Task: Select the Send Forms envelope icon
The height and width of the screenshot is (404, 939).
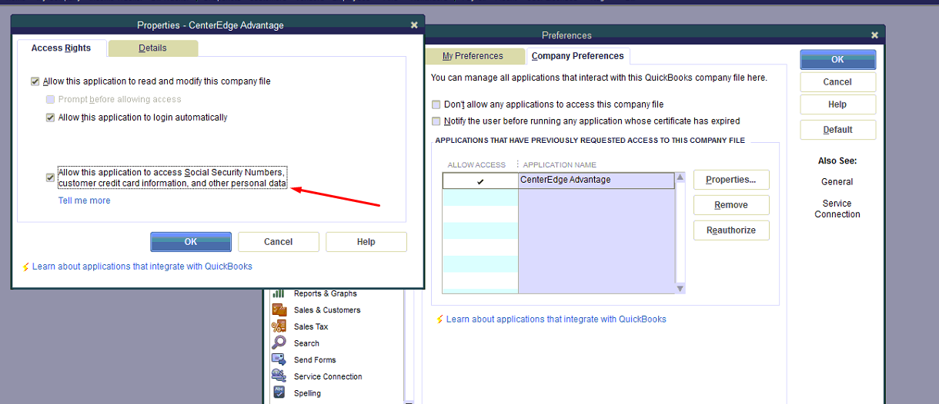Action: pos(279,359)
